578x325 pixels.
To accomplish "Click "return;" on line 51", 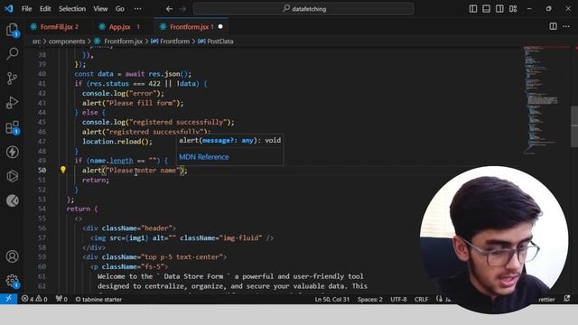I will (x=96, y=180).
